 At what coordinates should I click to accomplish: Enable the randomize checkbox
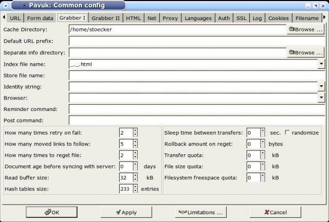(x=287, y=133)
